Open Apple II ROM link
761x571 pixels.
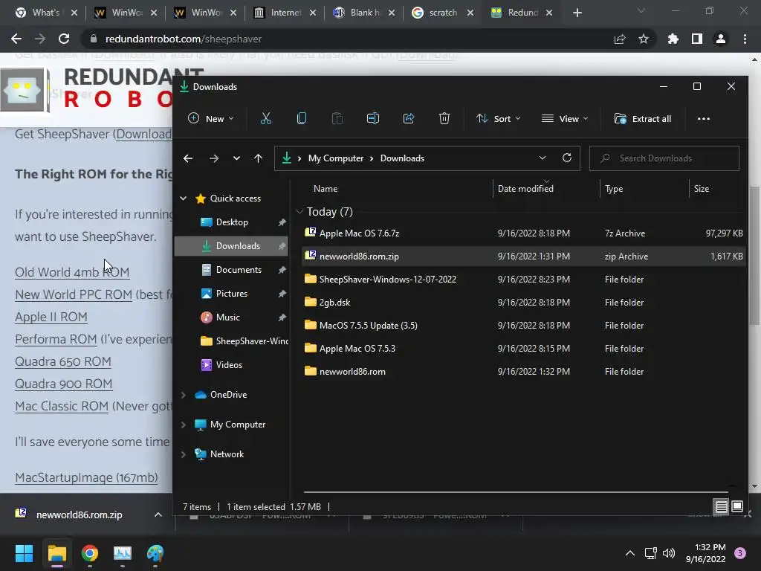click(x=51, y=317)
